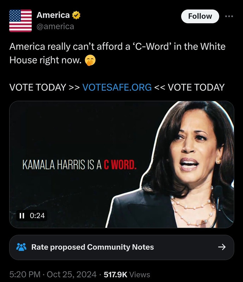The image size is (243, 282).
Task: Click the gold verified badge
Action: click(x=76, y=15)
